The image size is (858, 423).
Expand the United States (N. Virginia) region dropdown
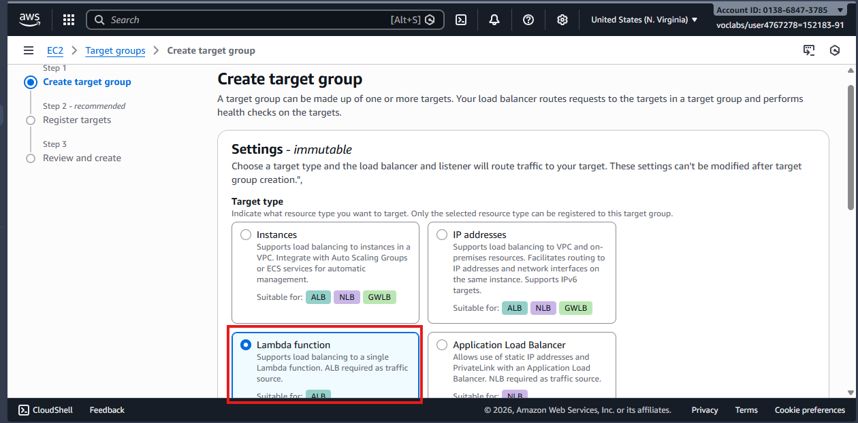pyautogui.click(x=644, y=20)
